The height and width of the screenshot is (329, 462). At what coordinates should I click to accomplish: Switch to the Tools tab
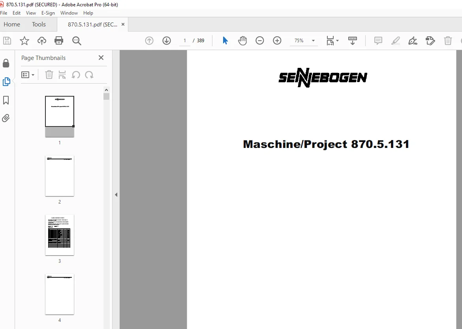[39, 24]
